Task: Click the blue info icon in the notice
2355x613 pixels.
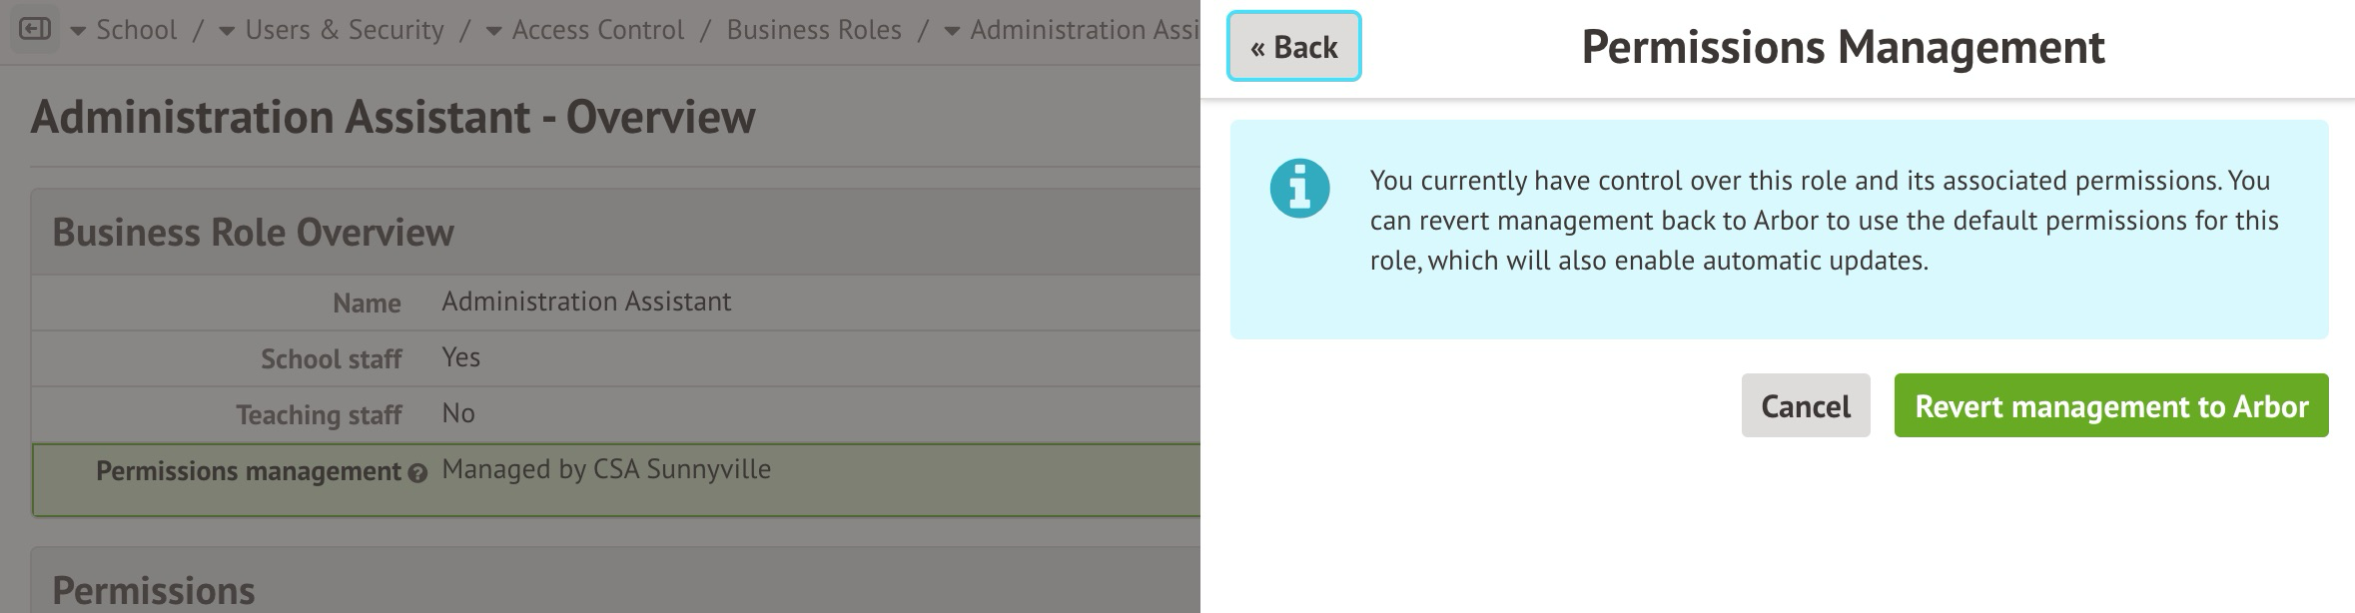Action: pos(1299,188)
